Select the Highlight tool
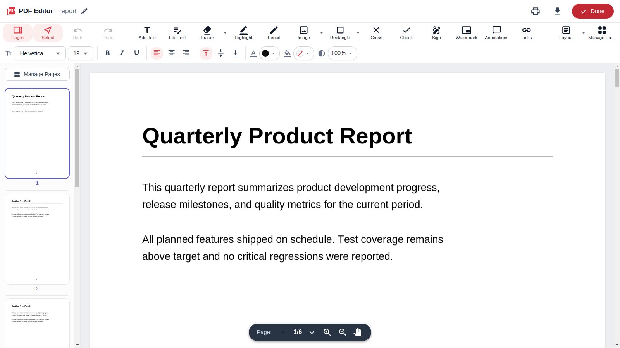Image resolution: width=620 pixels, height=348 pixels. point(244,33)
